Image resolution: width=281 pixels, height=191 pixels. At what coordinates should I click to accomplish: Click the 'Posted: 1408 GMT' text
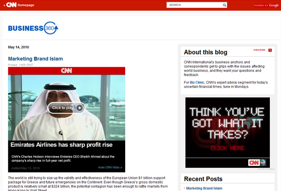point(21,65)
